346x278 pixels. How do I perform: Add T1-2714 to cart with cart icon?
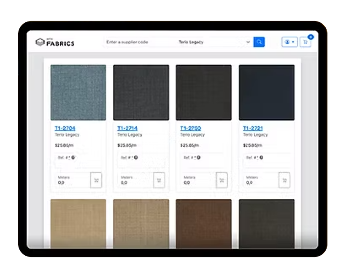[x=159, y=180]
